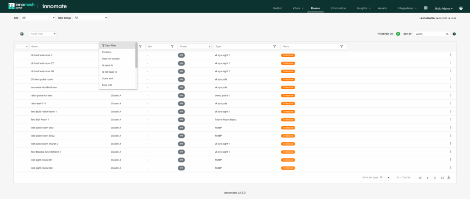Open the Information tab
The width and height of the screenshot is (470, 199).
pyautogui.click(x=338, y=8)
